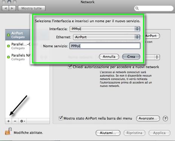Viewport: 175px width, 141px height.
Task: Click the Aiutami… button
Action: coord(108,133)
